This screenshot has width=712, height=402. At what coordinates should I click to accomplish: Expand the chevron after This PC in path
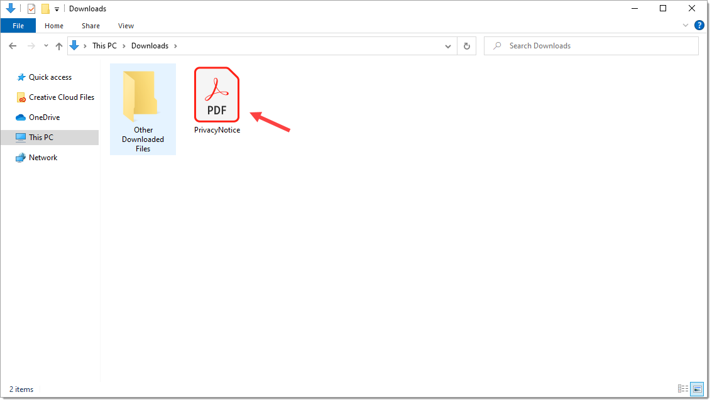click(124, 46)
